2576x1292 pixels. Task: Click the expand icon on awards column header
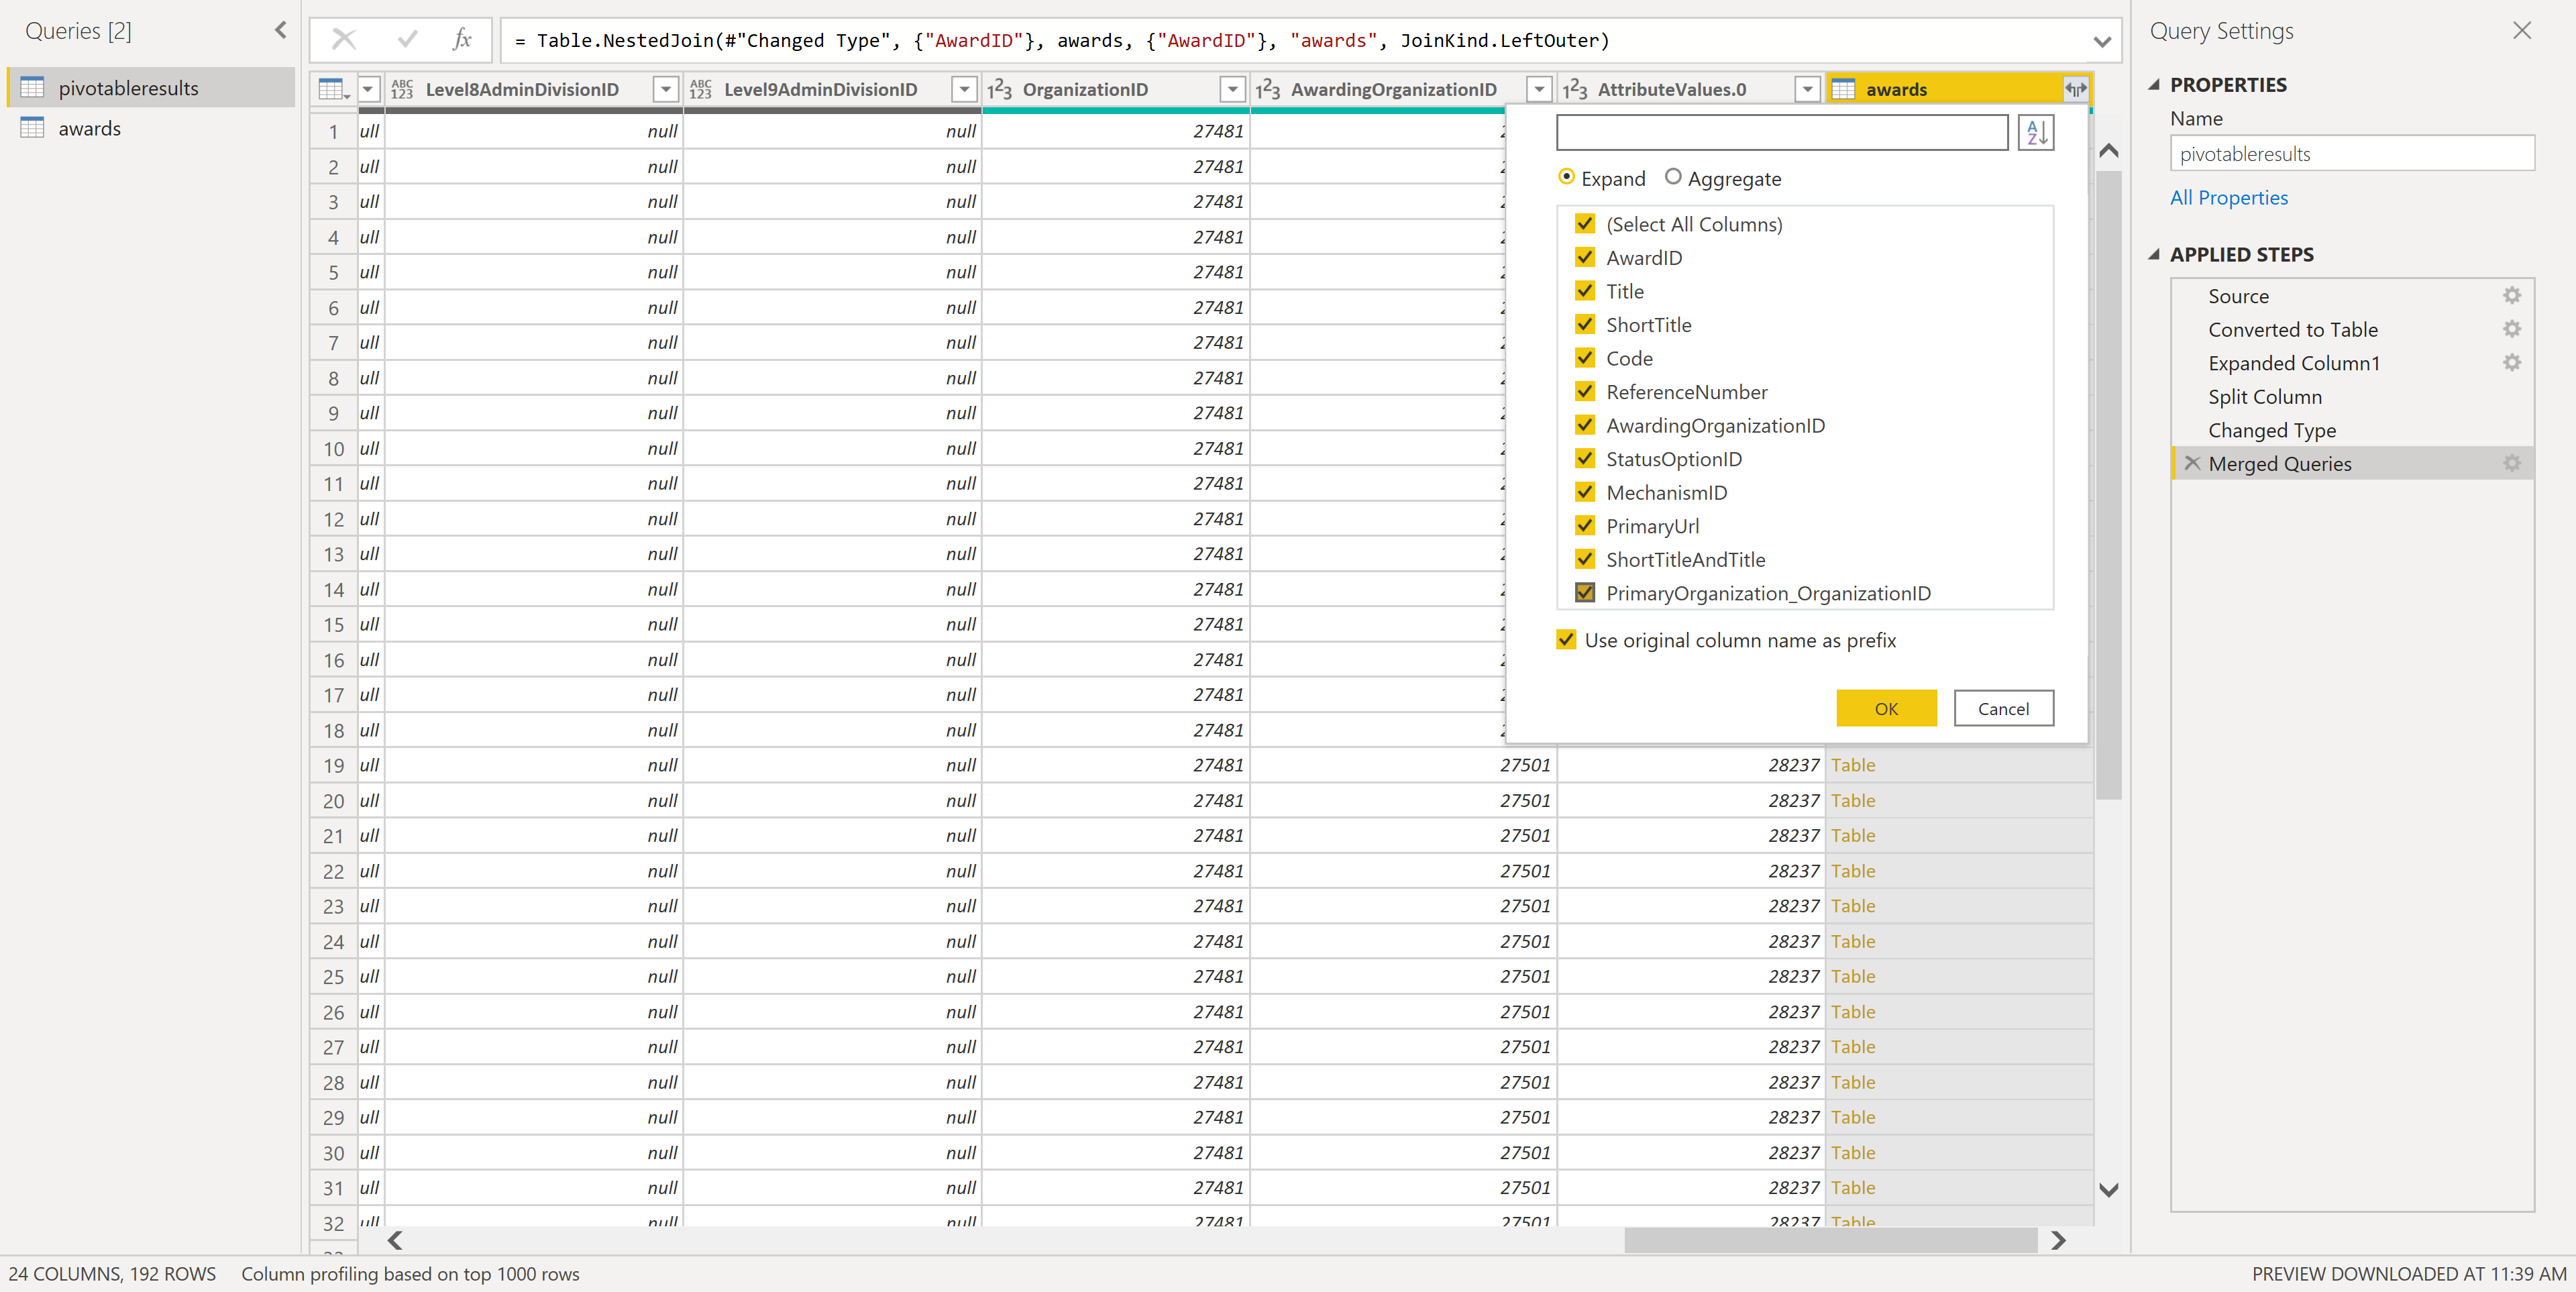(x=2075, y=89)
